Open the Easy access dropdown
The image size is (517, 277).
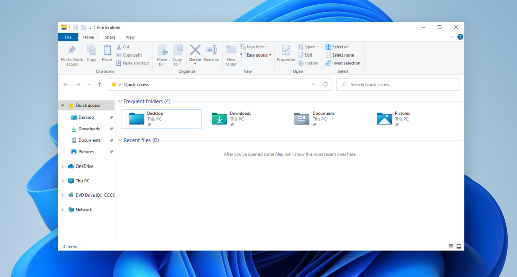(x=255, y=55)
